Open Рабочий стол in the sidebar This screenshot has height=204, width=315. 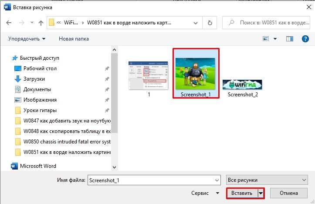coord(36,68)
